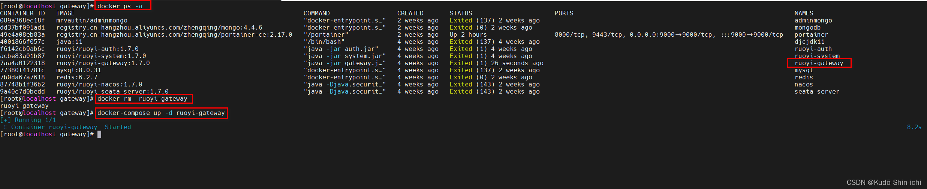Click "java -jar gateway.j…" command

click(345, 63)
